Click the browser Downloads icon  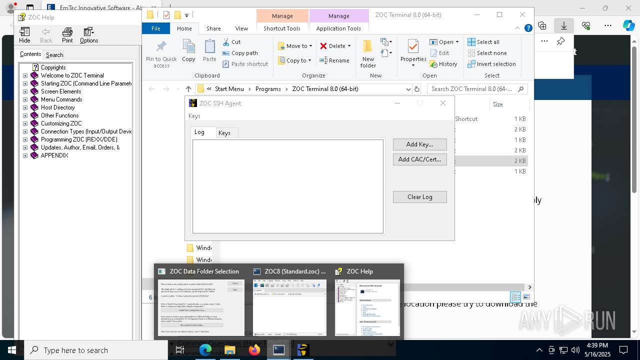tap(563, 25)
